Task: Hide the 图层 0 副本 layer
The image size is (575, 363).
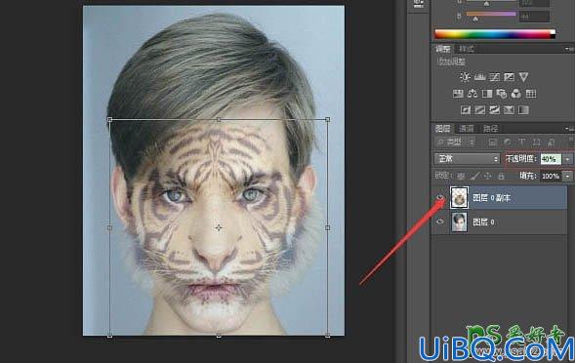Action: click(440, 198)
